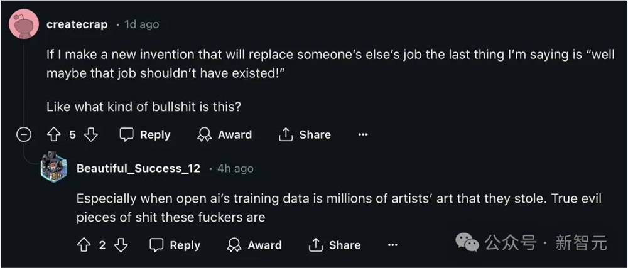
Task: Give an Award to createcrap's comment
Action: pyautogui.click(x=224, y=135)
